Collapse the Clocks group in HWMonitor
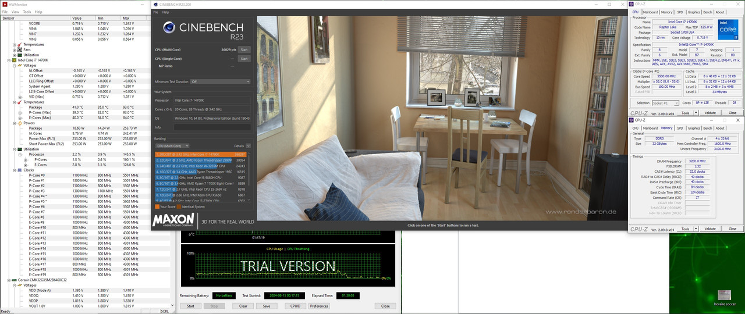This screenshot has width=745, height=314. tap(15, 170)
